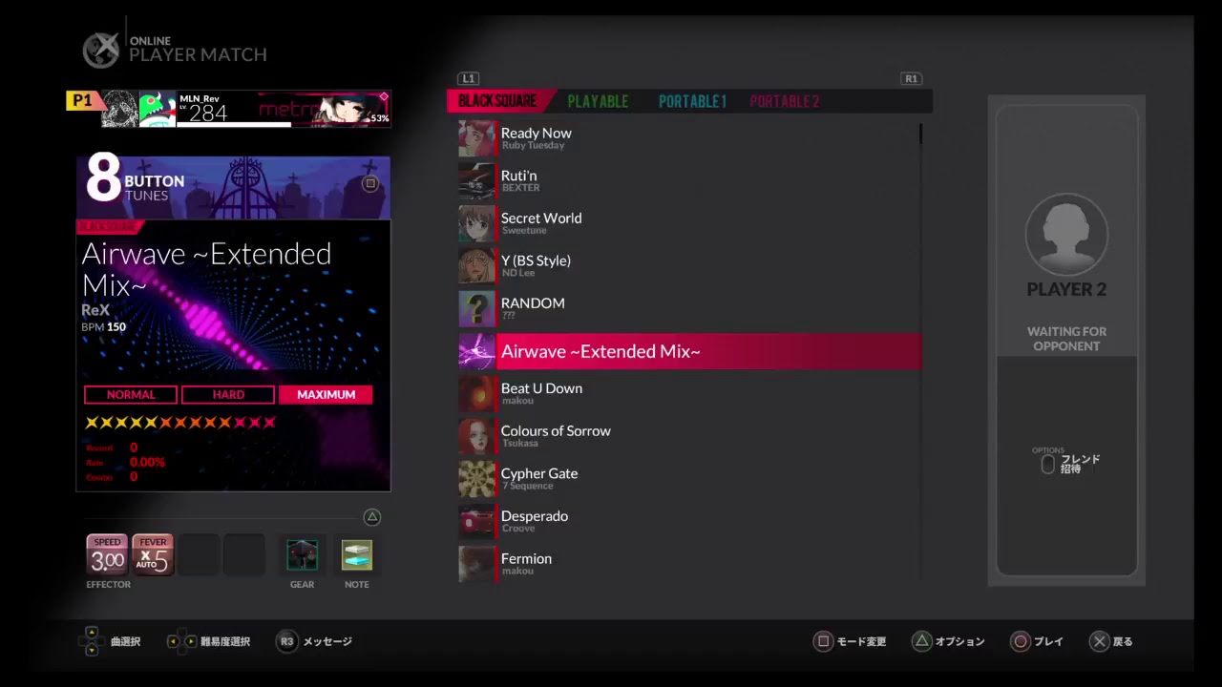
Task: Click the circle play button at bottom
Action: point(1021,641)
